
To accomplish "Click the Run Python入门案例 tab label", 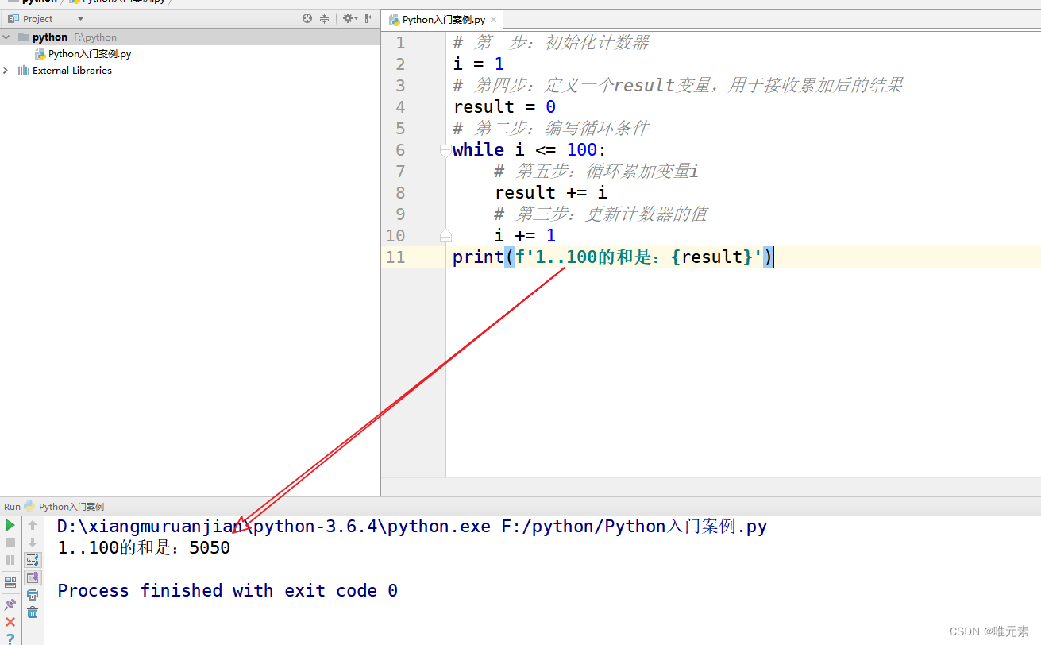I will [71, 507].
